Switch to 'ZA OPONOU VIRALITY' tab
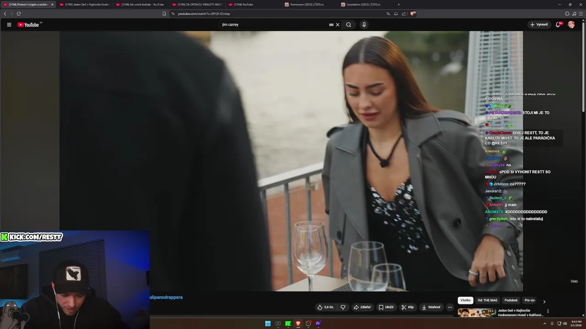This screenshot has width=586, height=329. [x=197, y=5]
